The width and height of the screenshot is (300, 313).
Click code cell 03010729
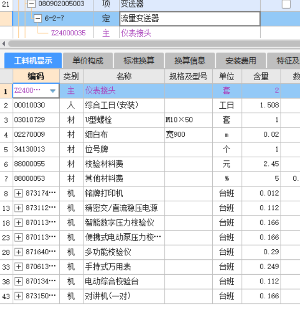pos(36,120)
